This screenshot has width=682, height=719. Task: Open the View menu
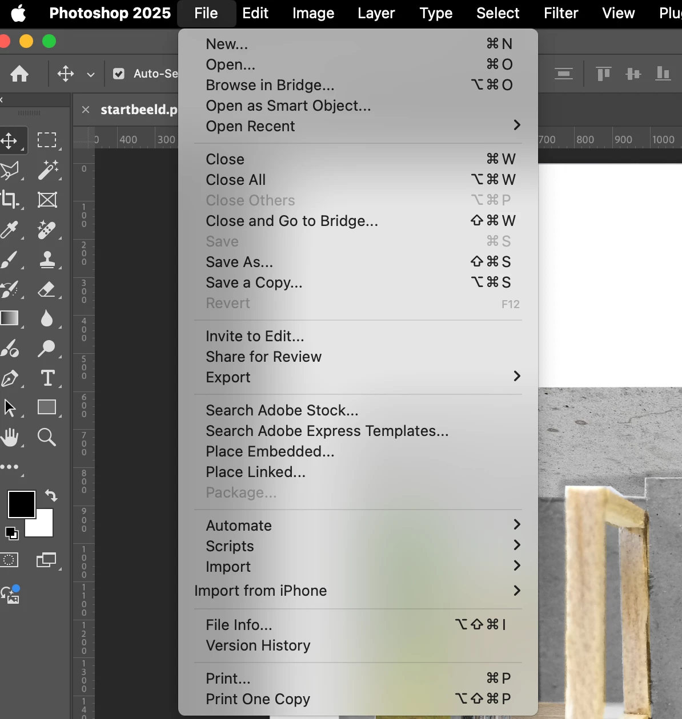(x=619, y=13)
